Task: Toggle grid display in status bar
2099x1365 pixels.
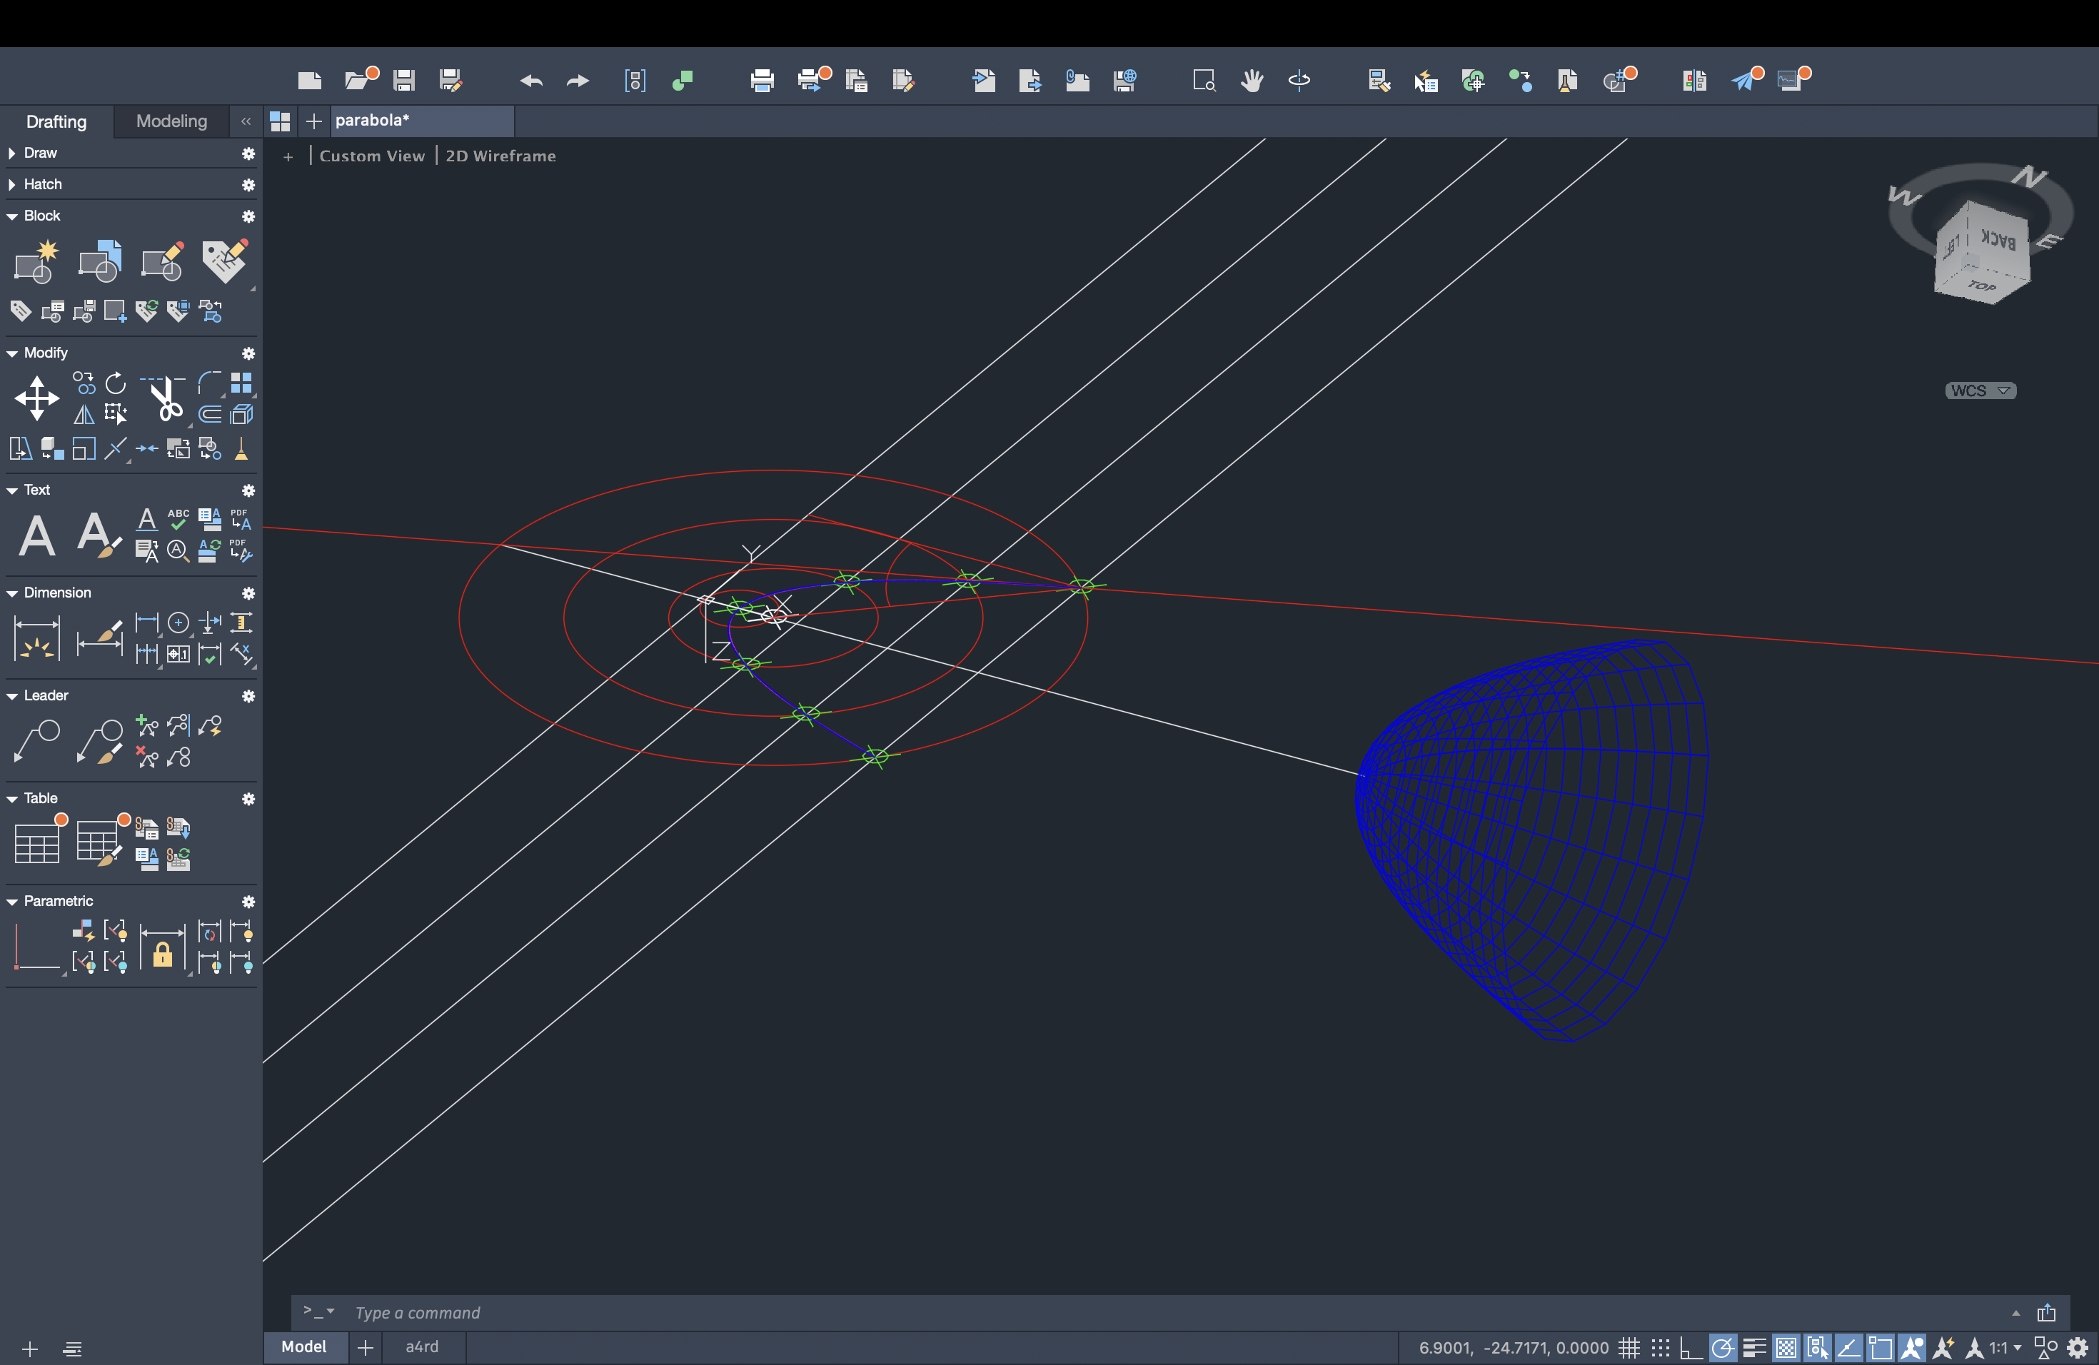Action: click(1629, 1347)
